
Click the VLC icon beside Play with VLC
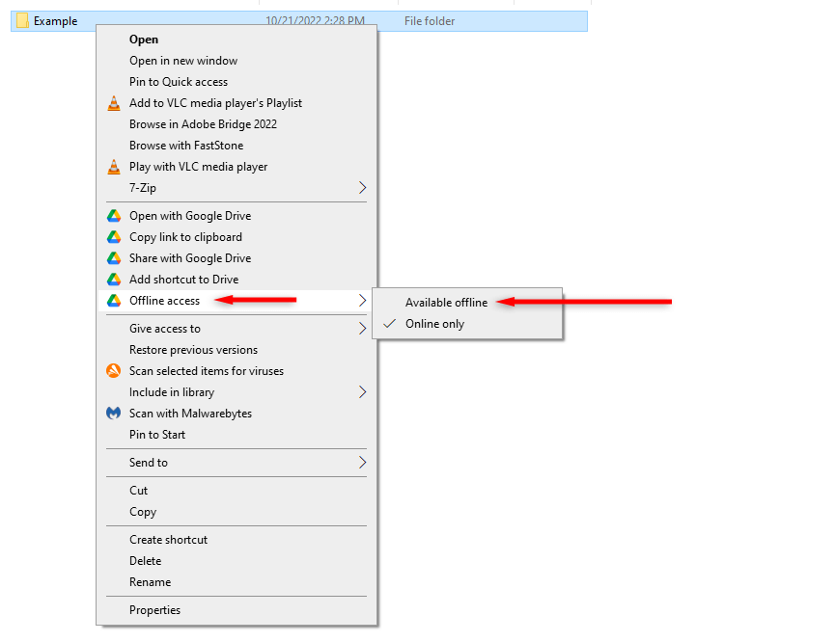click(114, 167)
